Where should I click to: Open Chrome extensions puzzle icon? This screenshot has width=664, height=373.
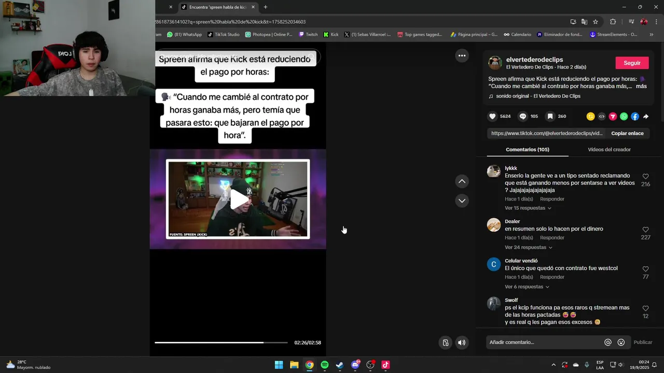613,22
